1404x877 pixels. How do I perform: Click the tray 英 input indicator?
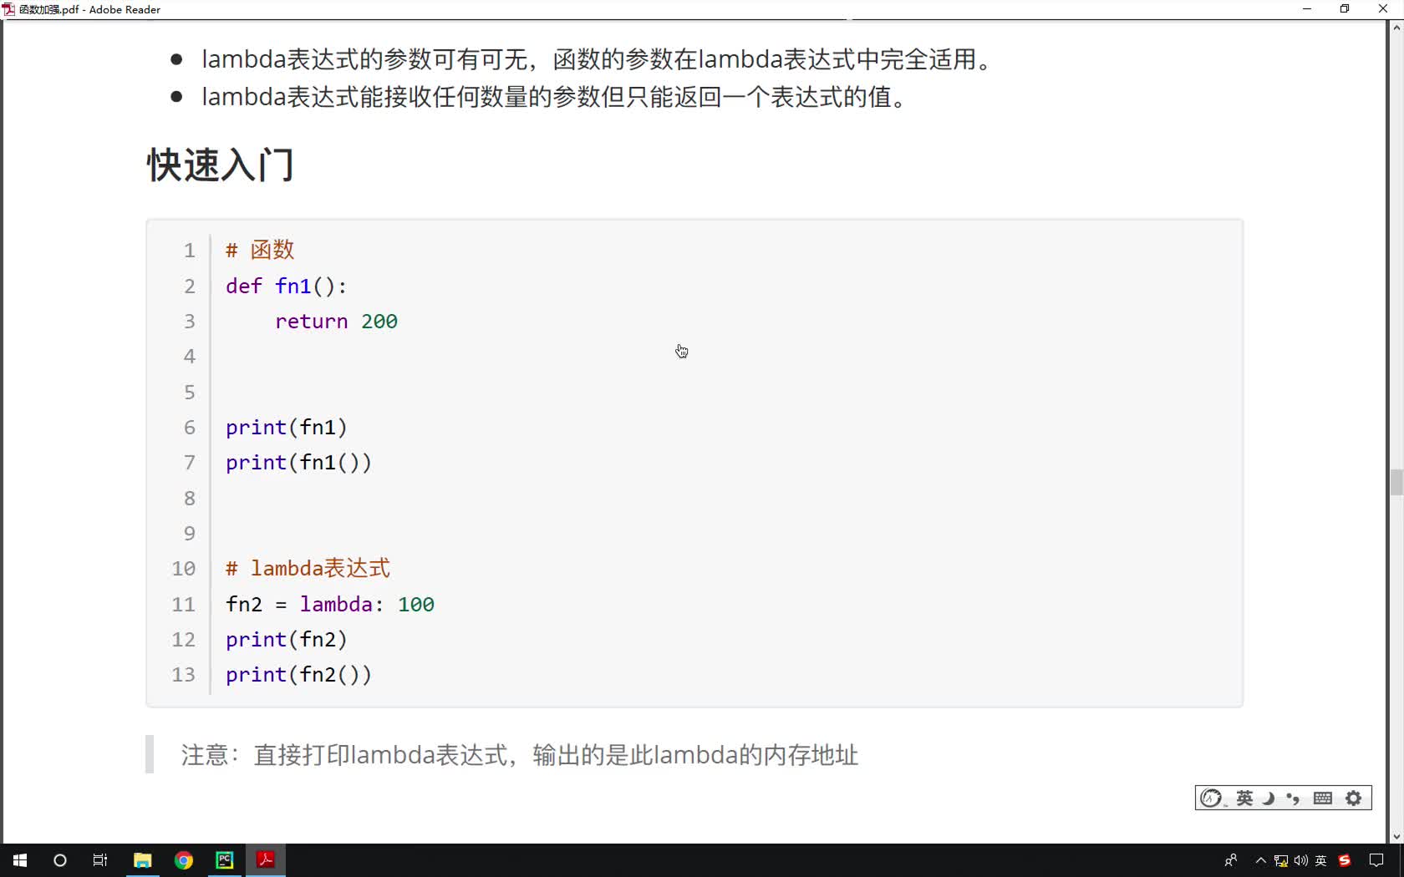click(x=1320, y=860)
